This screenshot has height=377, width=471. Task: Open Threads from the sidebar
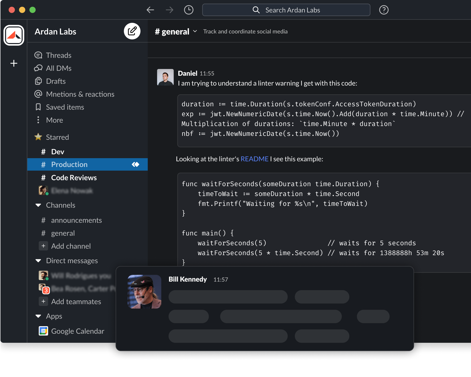58,55
